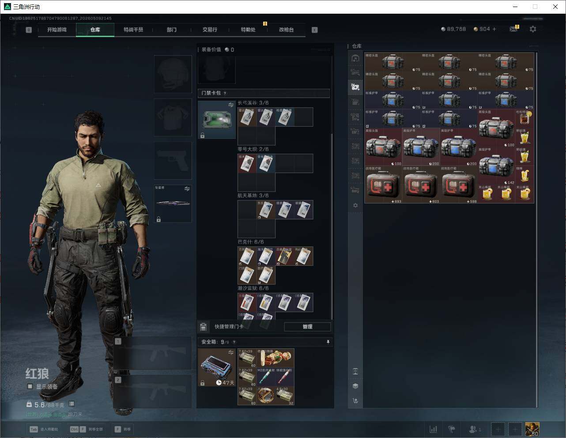Switch to the 改枪台 tab
This screenshot has width=566, height=438.
(286, 30)
